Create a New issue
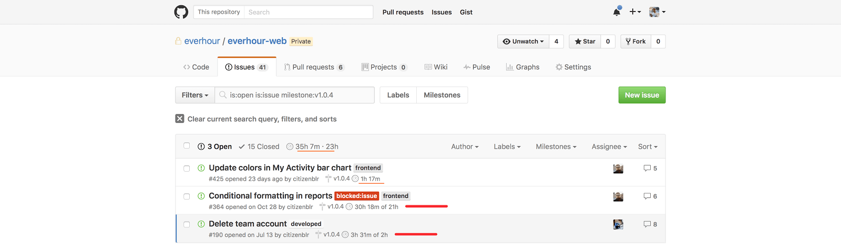The width and height of the screenshot is (841, 250). pyautogui.click(x=642, y=95)
